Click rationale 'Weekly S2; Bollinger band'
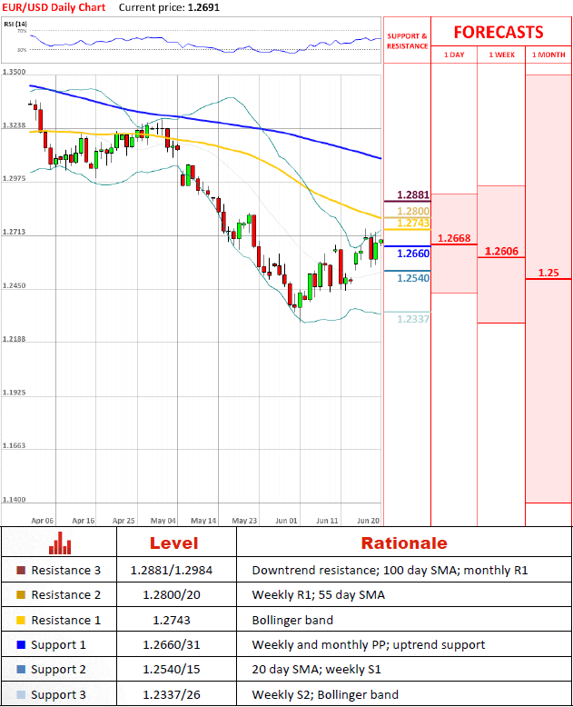 325,694
